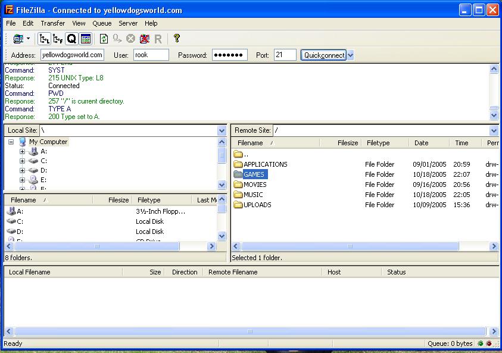Click the User input field
Screen dimensions: 502x353
(151, 55)
